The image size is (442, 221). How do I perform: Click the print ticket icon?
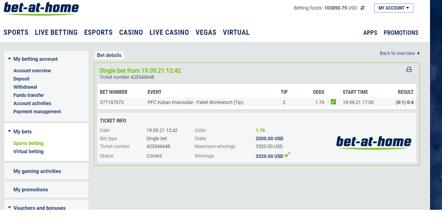(409, 69)
